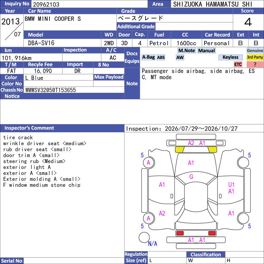The height and width of the screenshot is (264, 264).
Task: Click inquiry number 20962103
Action: point(46,4)
